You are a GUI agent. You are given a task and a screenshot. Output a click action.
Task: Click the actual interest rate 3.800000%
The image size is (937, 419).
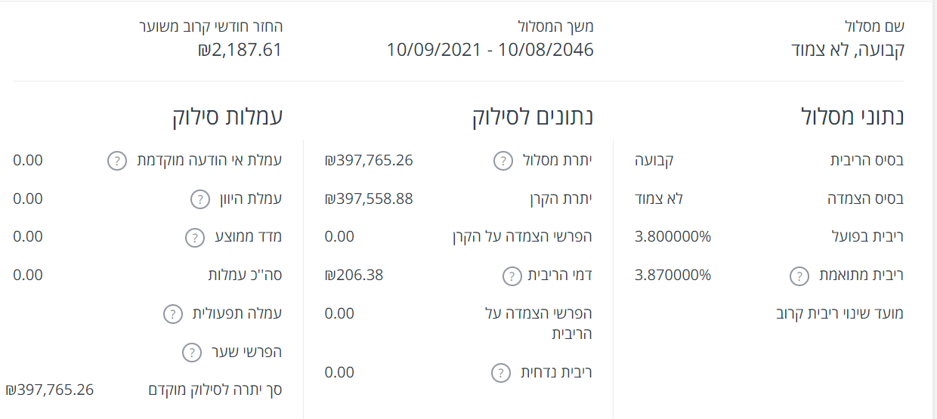[673, 236]
